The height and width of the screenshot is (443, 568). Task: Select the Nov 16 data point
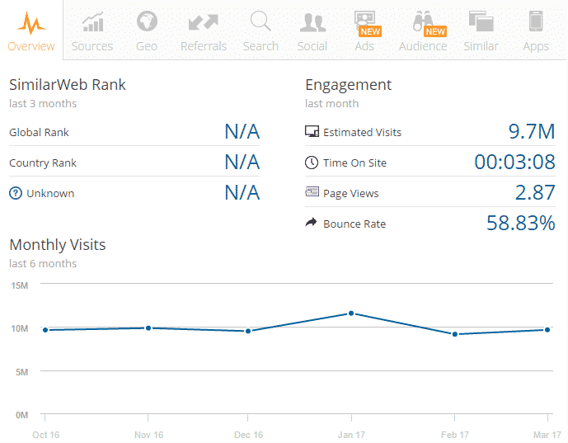[x=148, y=328]
